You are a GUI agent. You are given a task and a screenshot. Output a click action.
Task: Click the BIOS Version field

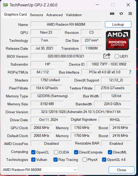click(66, 56)
